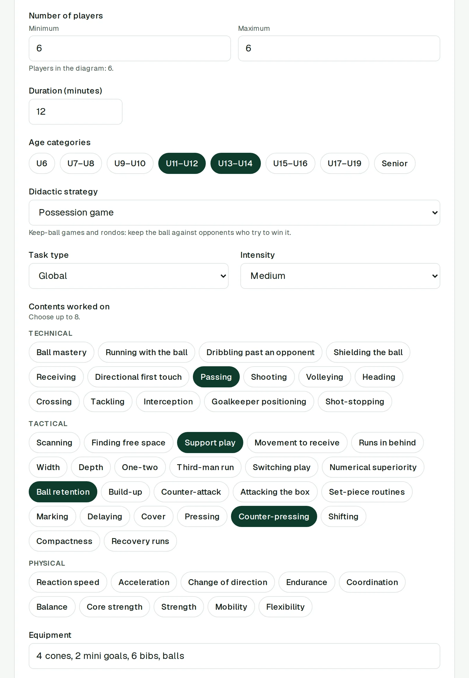The width and height of the screenshot is (469, 678).
Task: Deselect the Counter-pressing chip
Action: pyautogui.click(x=274, y=517)
